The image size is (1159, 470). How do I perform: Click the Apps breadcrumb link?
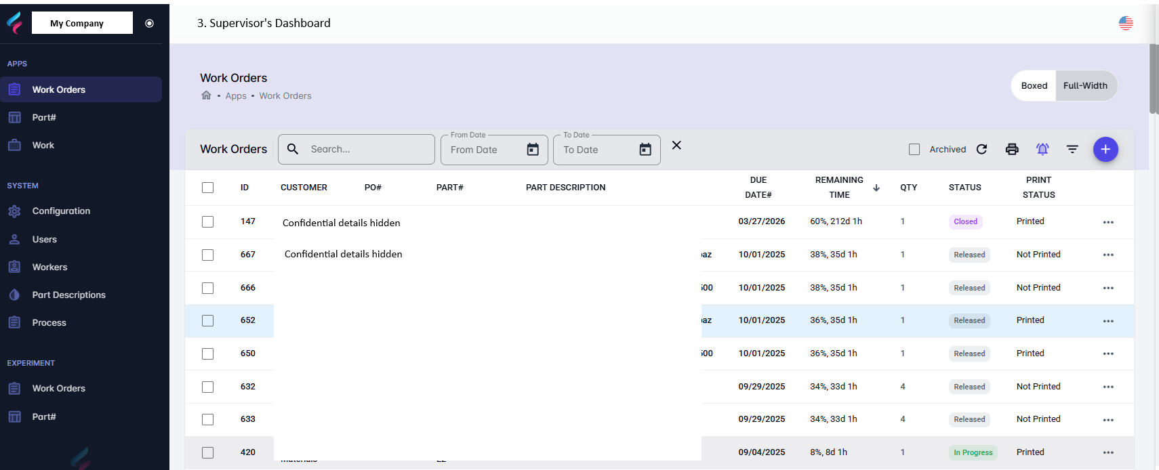[x=236, y=96]
